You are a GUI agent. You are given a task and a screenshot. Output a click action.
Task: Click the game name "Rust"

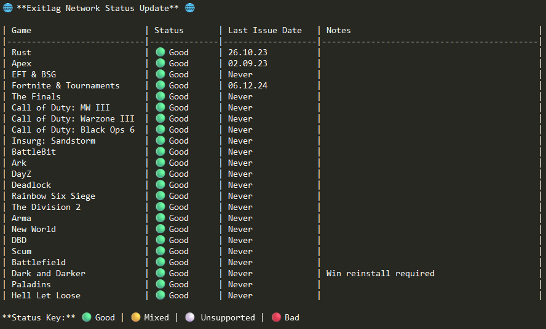[22, 53]
